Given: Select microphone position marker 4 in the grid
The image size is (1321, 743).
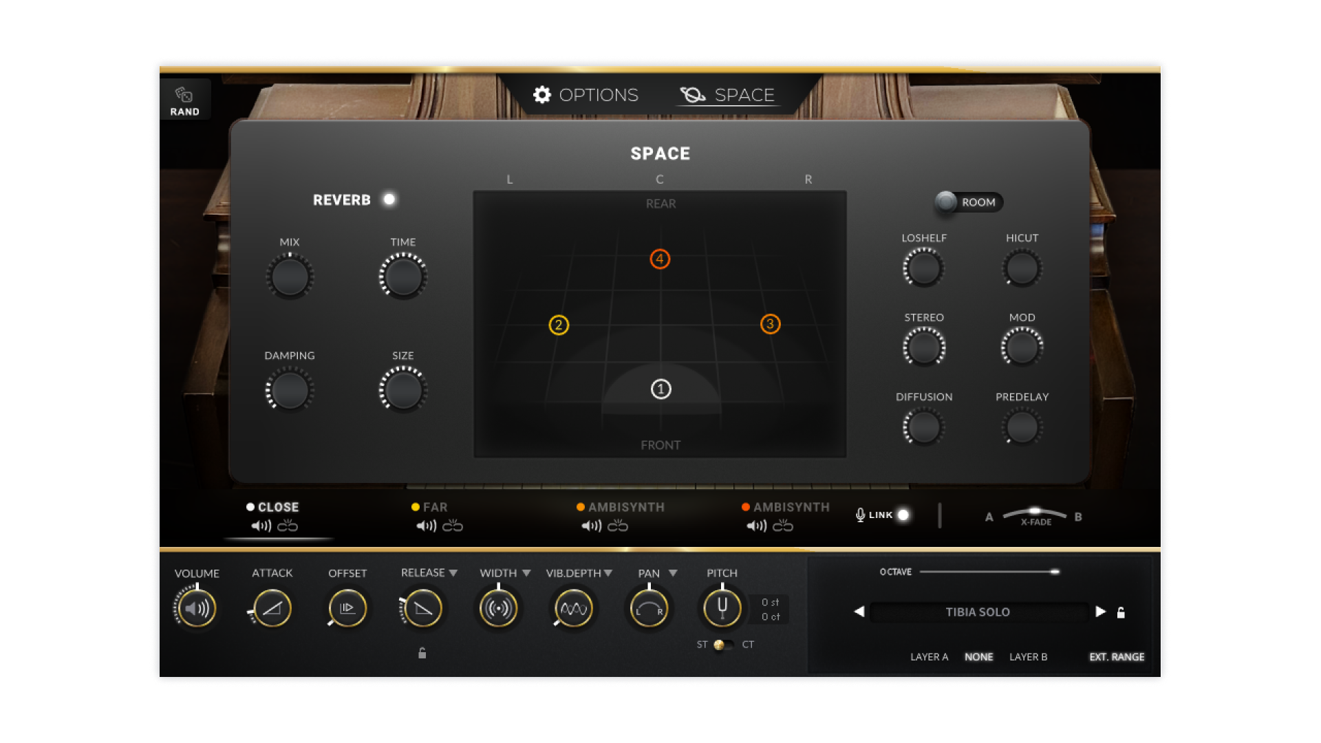Looking at the screenshot, I should coord(659,258).
